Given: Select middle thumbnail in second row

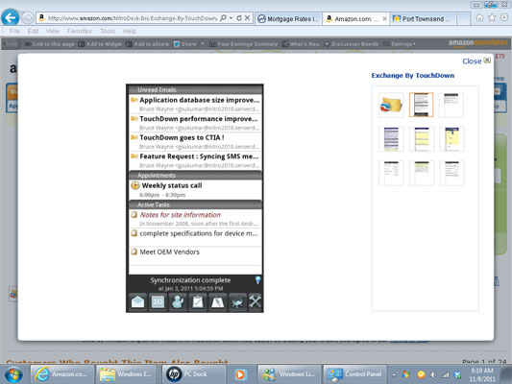Looking at the screenshot, I should click(x=422, y=139).
